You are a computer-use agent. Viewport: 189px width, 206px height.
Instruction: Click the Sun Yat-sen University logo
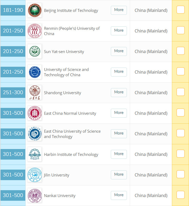34,51
